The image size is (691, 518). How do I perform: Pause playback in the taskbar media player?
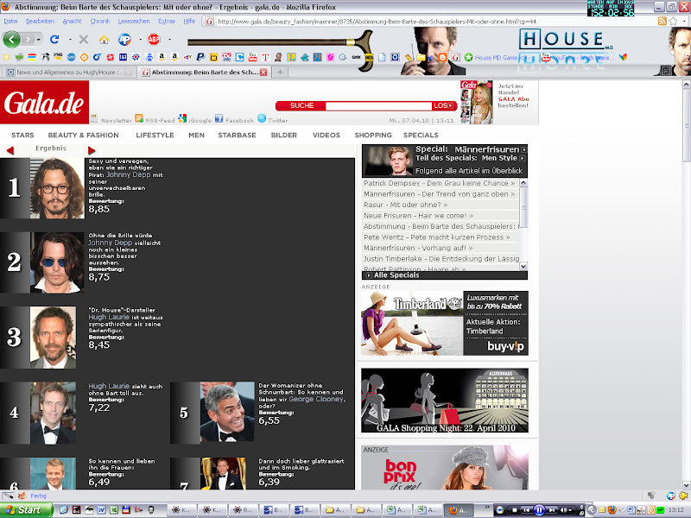[x=539, y=510]
